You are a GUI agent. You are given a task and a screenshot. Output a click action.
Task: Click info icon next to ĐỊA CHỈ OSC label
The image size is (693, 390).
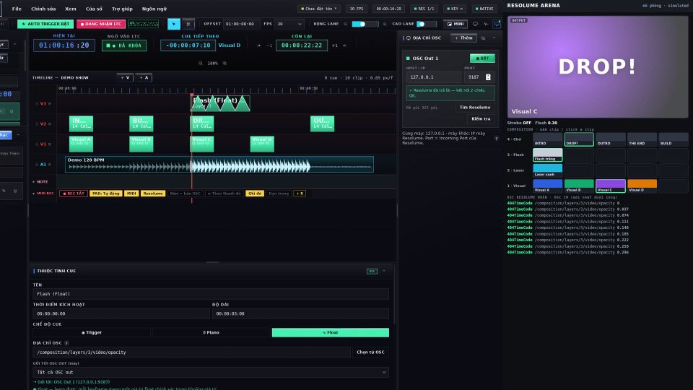66,342
